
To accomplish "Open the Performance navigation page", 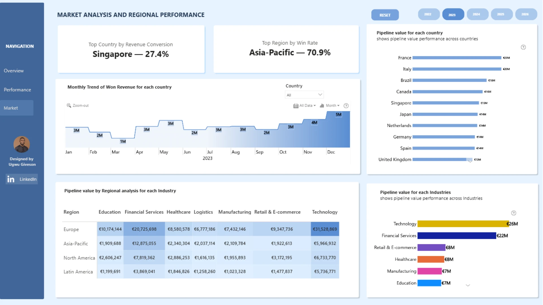I will (17, 90).
